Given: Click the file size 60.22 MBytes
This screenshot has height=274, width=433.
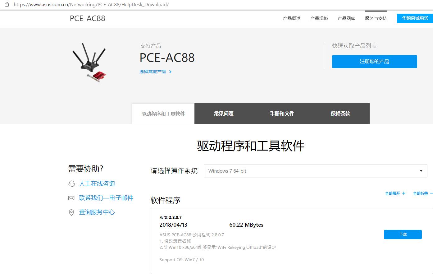Looking at the screenshot, I should point(246,225).
